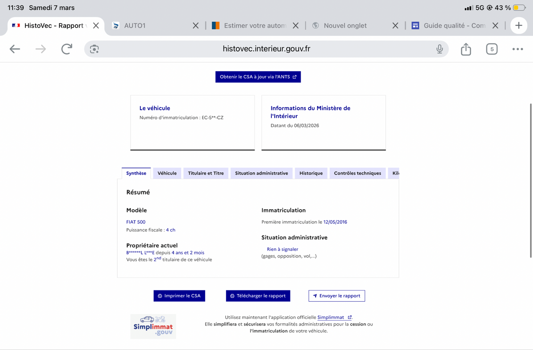Click Obtenir le CSA à jour via l'ANTS
This screenshot has width=533, height=350.
coord(258,77)
